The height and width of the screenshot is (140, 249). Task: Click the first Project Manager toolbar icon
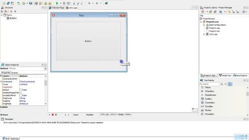(x=203, y=12)
